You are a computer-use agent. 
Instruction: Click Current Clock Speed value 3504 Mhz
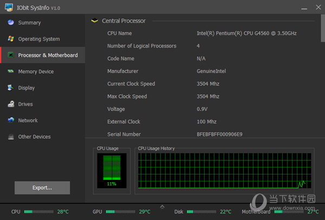[208, 84]
